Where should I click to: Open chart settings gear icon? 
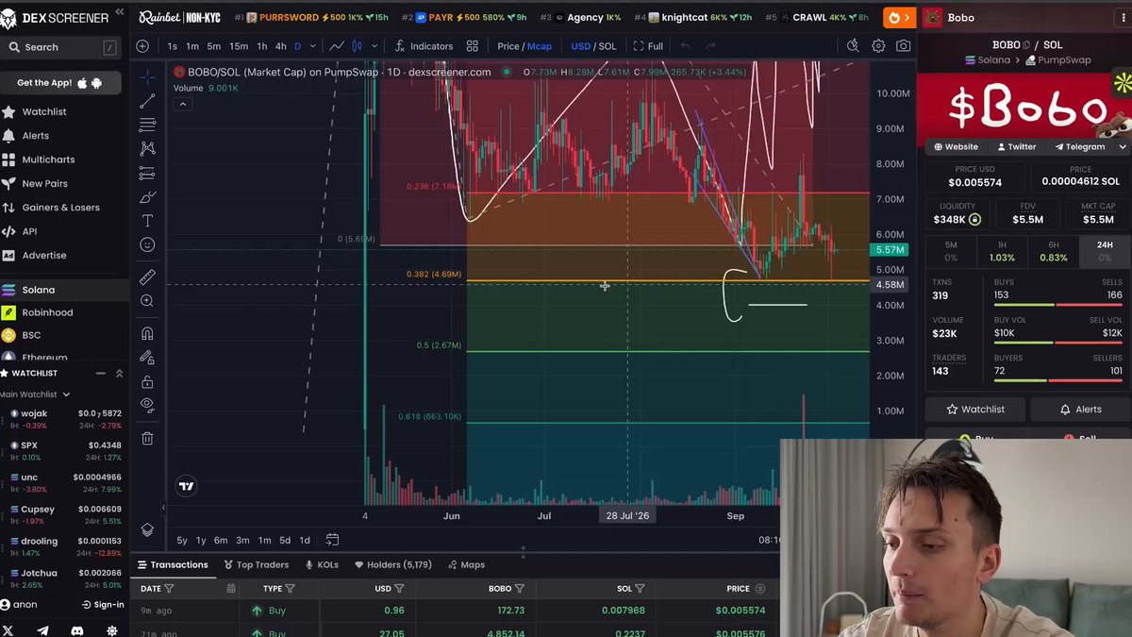(x=878, y=46)
